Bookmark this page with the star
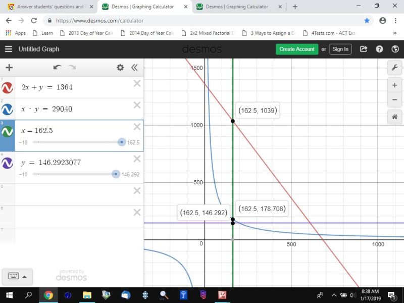 coord(367,21)
